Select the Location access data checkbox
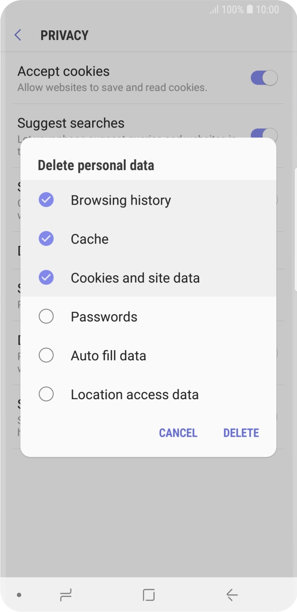297x612 pixels. point(46,394)
